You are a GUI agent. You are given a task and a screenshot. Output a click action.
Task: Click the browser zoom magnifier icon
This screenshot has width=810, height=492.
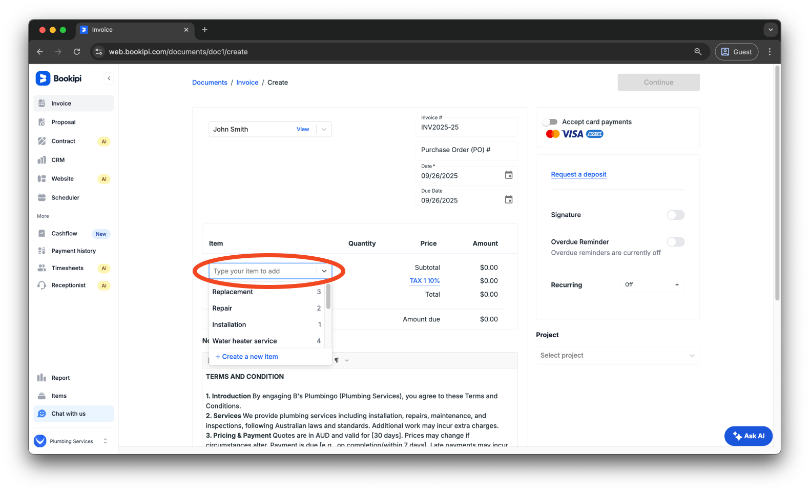click(698, 52)
